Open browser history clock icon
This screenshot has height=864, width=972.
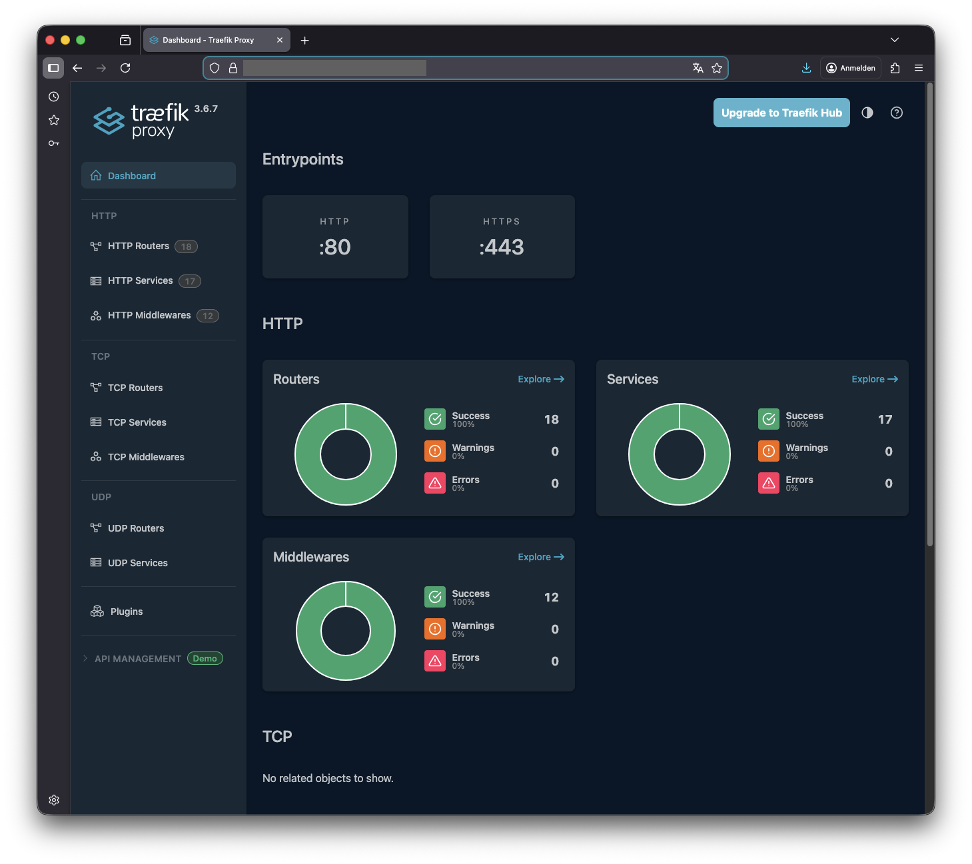click(54, 97)
